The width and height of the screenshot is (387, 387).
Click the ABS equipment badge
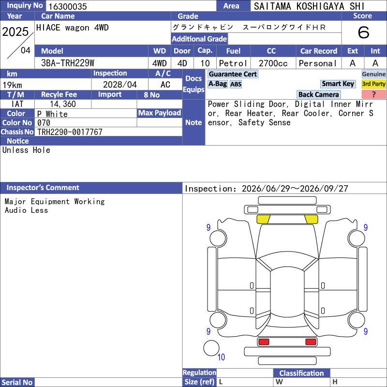click(236, 84)
